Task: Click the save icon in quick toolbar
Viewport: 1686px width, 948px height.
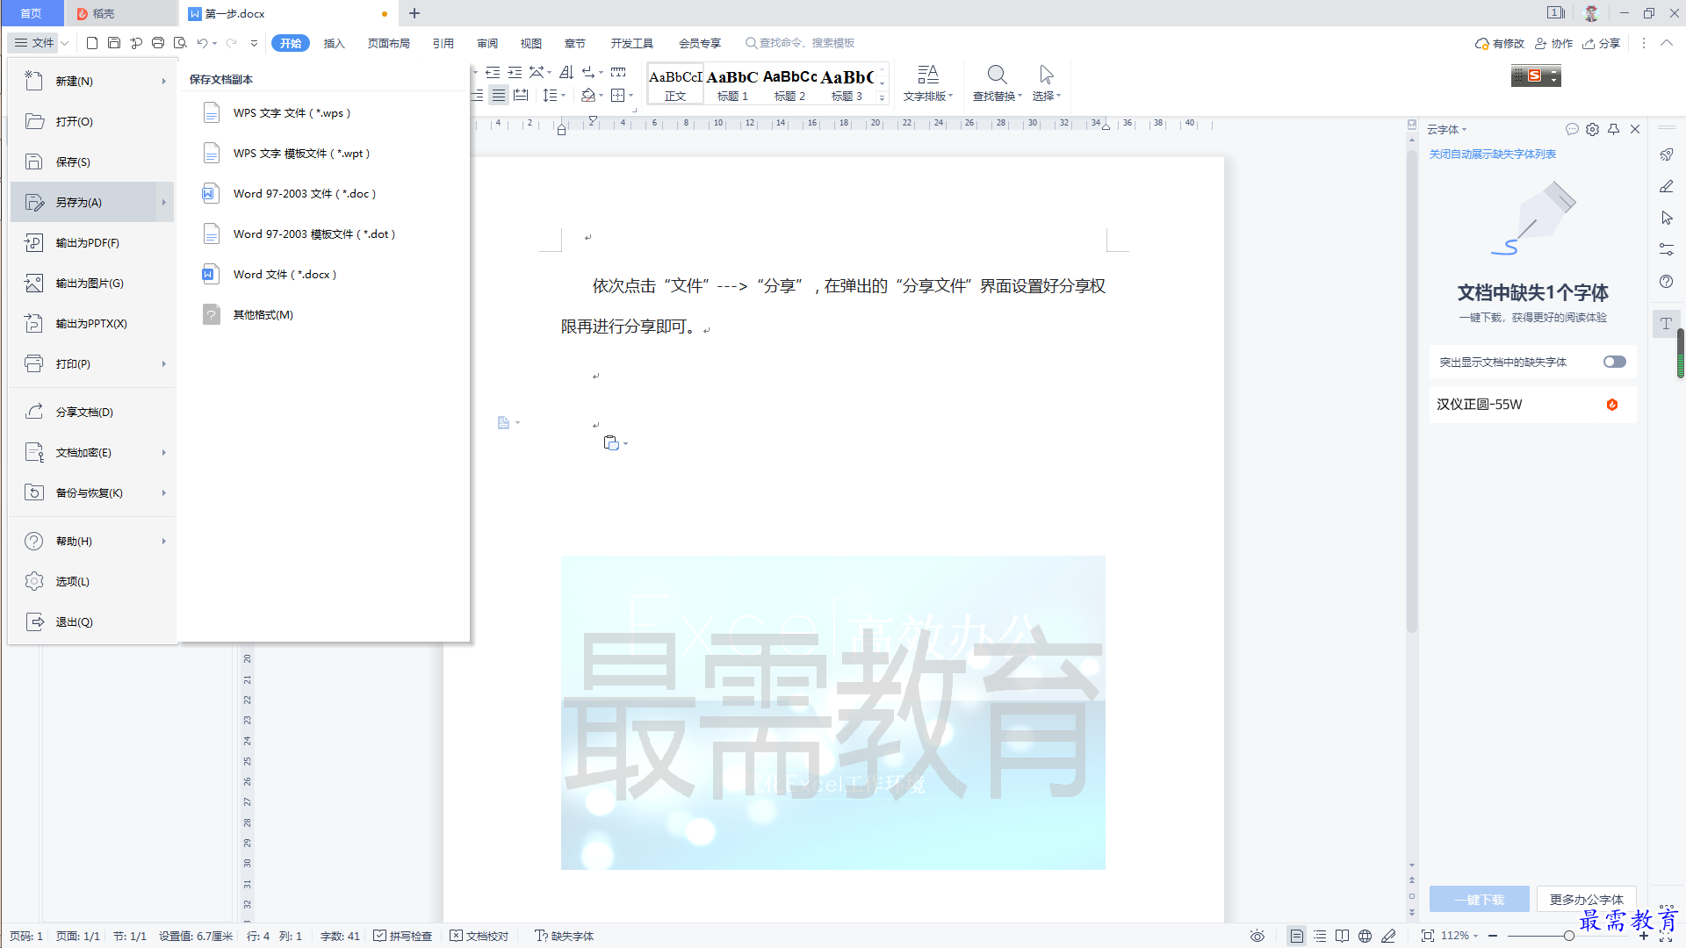Action: (x=114, y=43)
